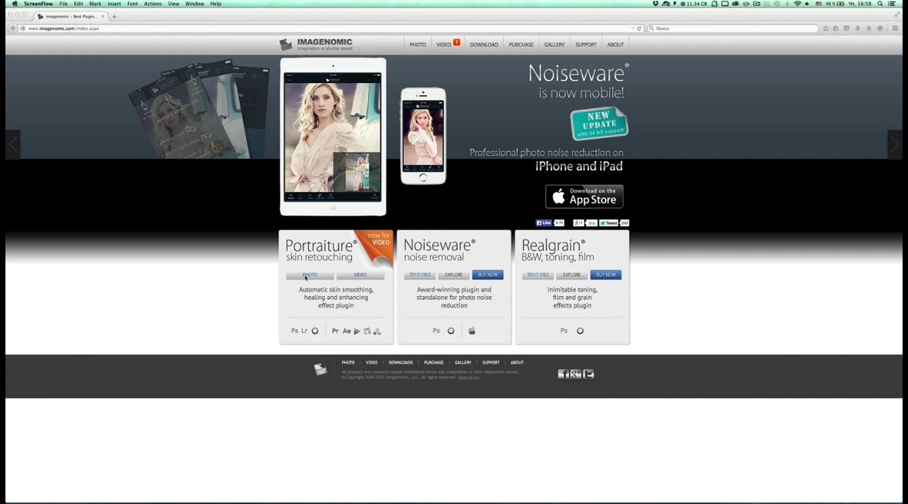
Task: Click Photoshop Ps icon under Noiseware
Action: [437, 331]
